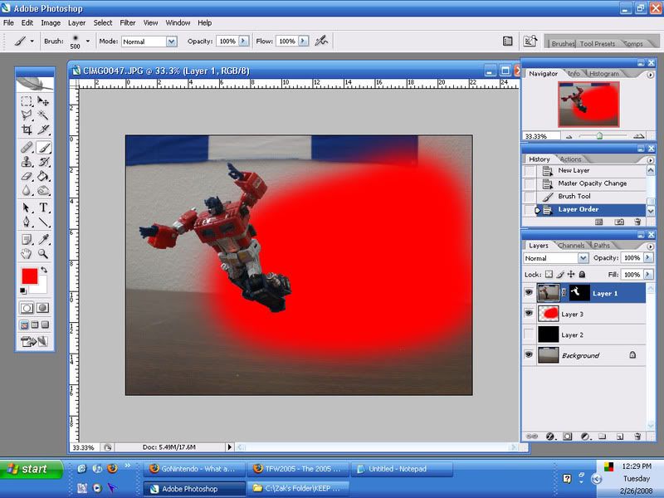The image size is (664, 498).
Task: Open the Layer menu
Action: [x=76, y=23]
